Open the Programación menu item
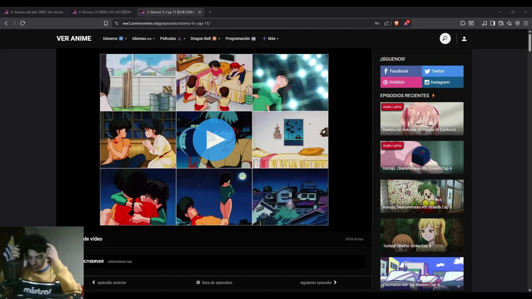 point(240,39)
